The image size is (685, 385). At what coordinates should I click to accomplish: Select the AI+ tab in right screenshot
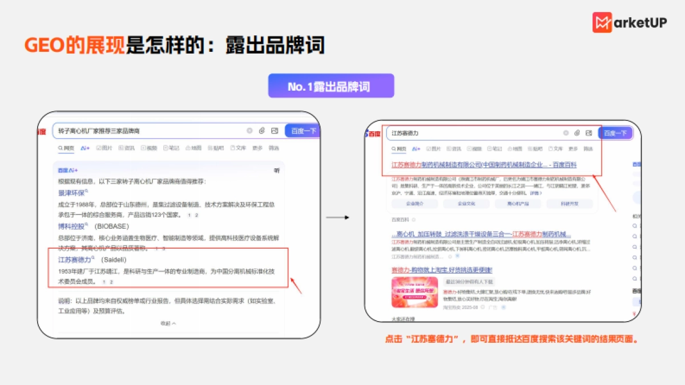(416, 149)
